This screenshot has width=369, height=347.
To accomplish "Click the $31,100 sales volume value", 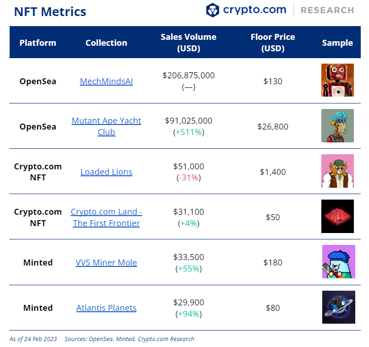I will pyautogui.click(x=188, y=212).
